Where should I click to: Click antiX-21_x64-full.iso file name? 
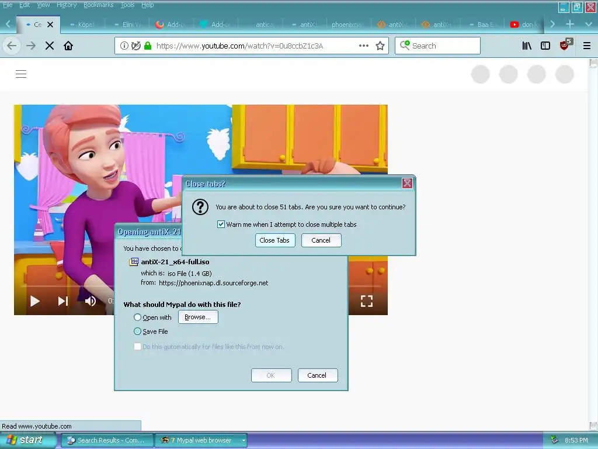175,262
